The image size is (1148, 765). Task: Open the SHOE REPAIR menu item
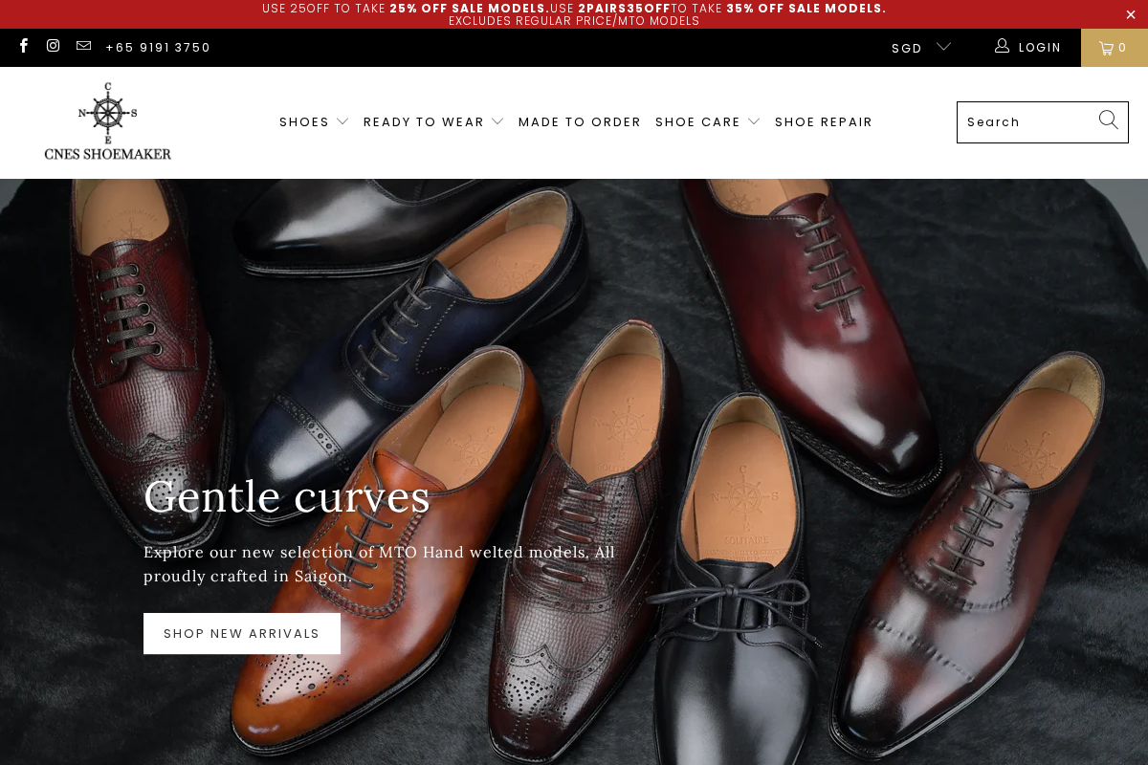pos(824,121)
